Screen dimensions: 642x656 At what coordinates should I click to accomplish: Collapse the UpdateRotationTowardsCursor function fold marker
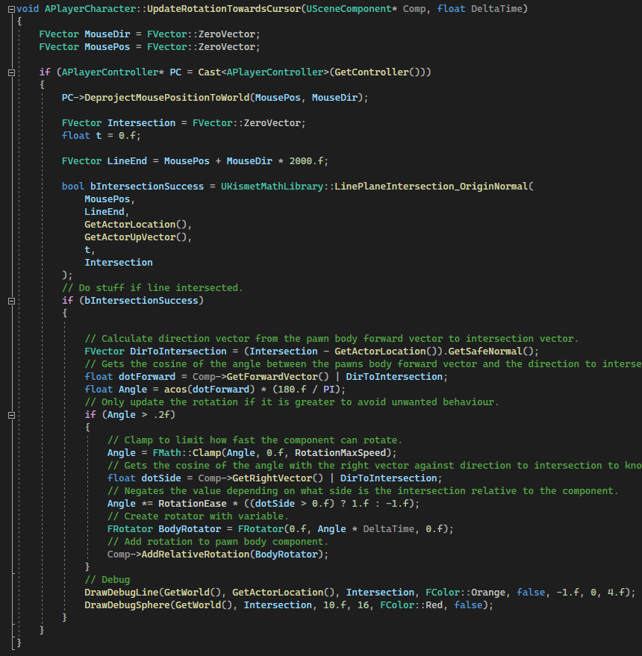[x=10, y=9]
